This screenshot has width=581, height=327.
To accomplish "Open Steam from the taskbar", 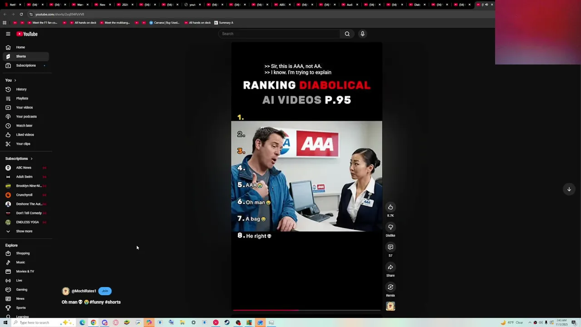I will [x=227, y=322].
